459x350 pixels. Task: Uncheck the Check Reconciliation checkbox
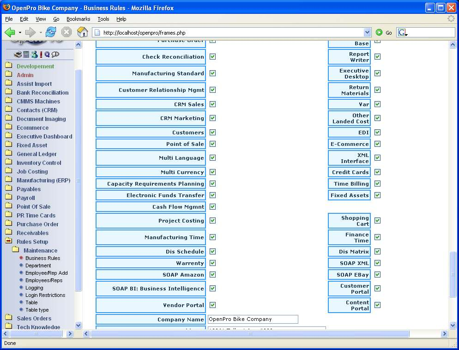212,57
